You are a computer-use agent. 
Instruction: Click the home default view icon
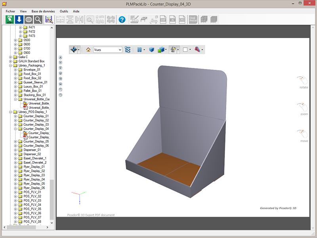pos(88,50)
